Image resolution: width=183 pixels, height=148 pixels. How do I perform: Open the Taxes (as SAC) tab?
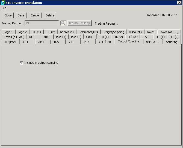(14, 37)
